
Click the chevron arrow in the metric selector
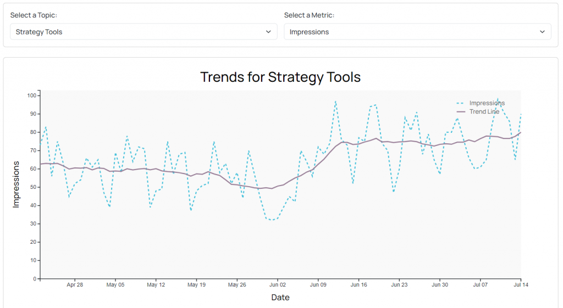click(x=542, y=32)
